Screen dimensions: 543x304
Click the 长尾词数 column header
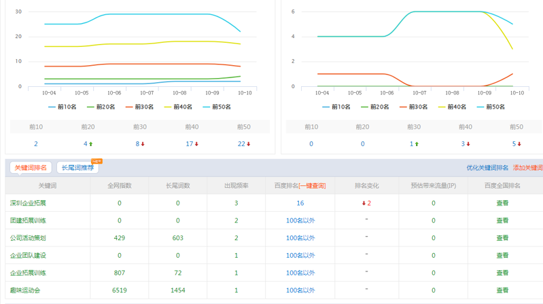[x=178, y=186]
